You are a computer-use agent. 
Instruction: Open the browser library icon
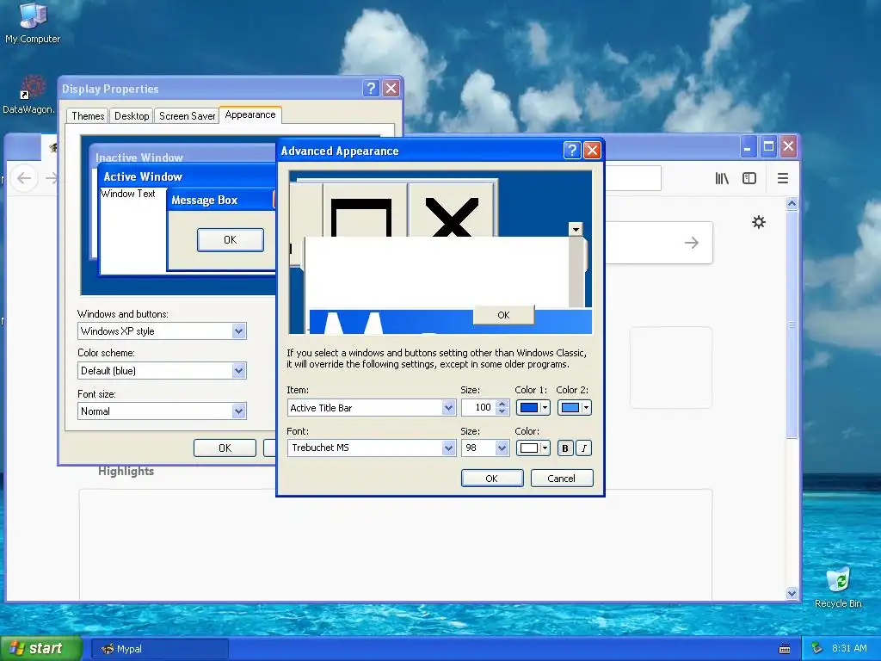pyautogui.click(x=722, y=178)
